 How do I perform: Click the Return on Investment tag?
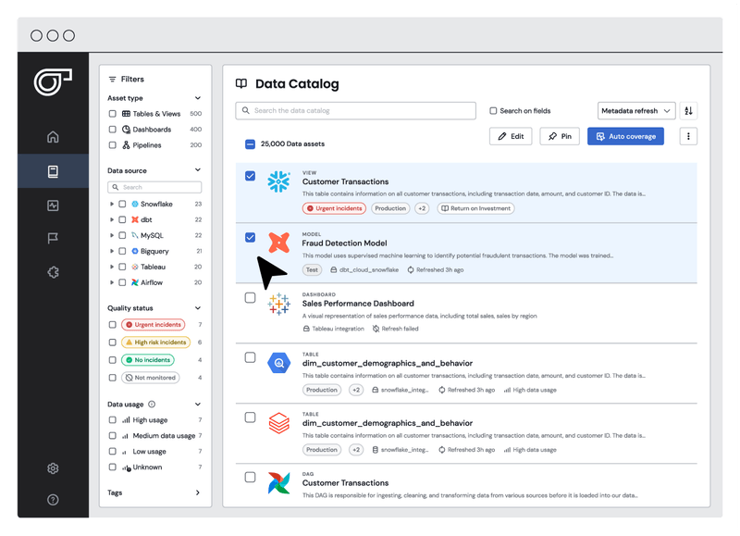pos(475,208)
